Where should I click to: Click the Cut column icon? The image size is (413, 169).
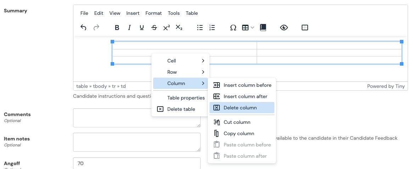pos(217,122)
